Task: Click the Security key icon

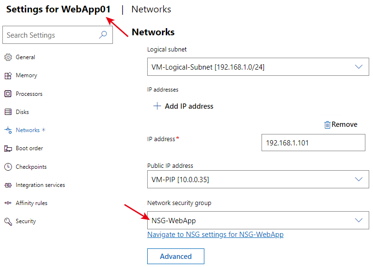Action: (8, 221)
